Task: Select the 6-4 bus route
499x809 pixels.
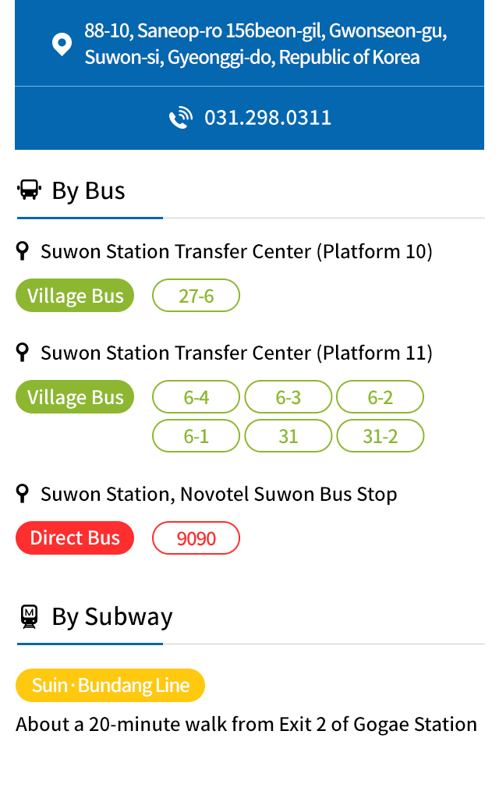Action: click(196, 397)
